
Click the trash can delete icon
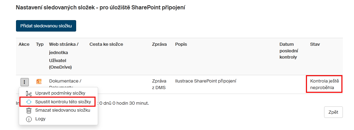click(29, 111)
